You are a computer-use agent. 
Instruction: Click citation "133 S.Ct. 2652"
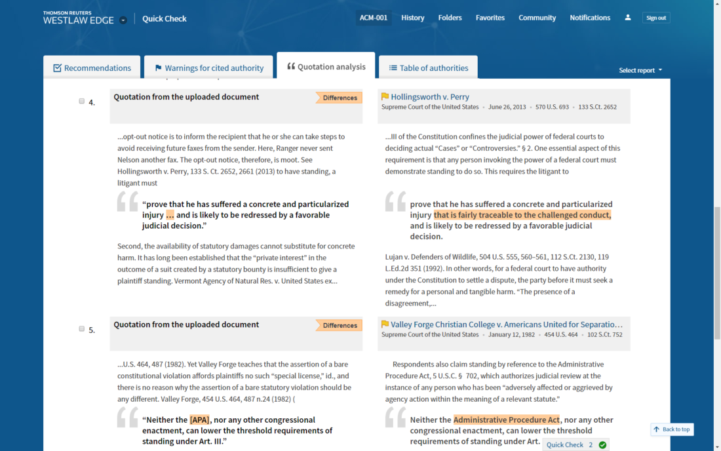pos(597,107)
